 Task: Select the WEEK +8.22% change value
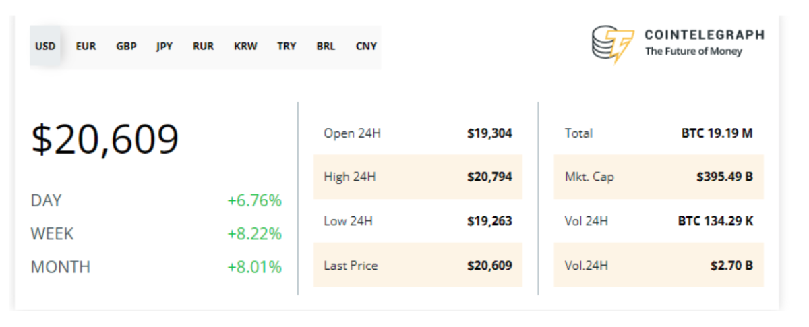(x=254, y=234)
